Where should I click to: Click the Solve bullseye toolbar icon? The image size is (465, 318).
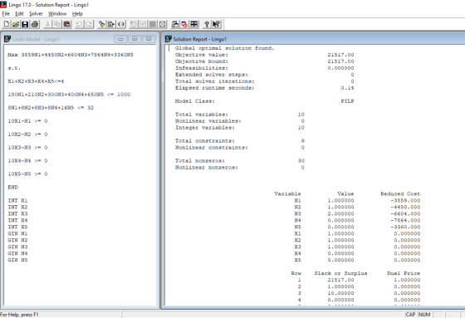(x=134, y=24)
